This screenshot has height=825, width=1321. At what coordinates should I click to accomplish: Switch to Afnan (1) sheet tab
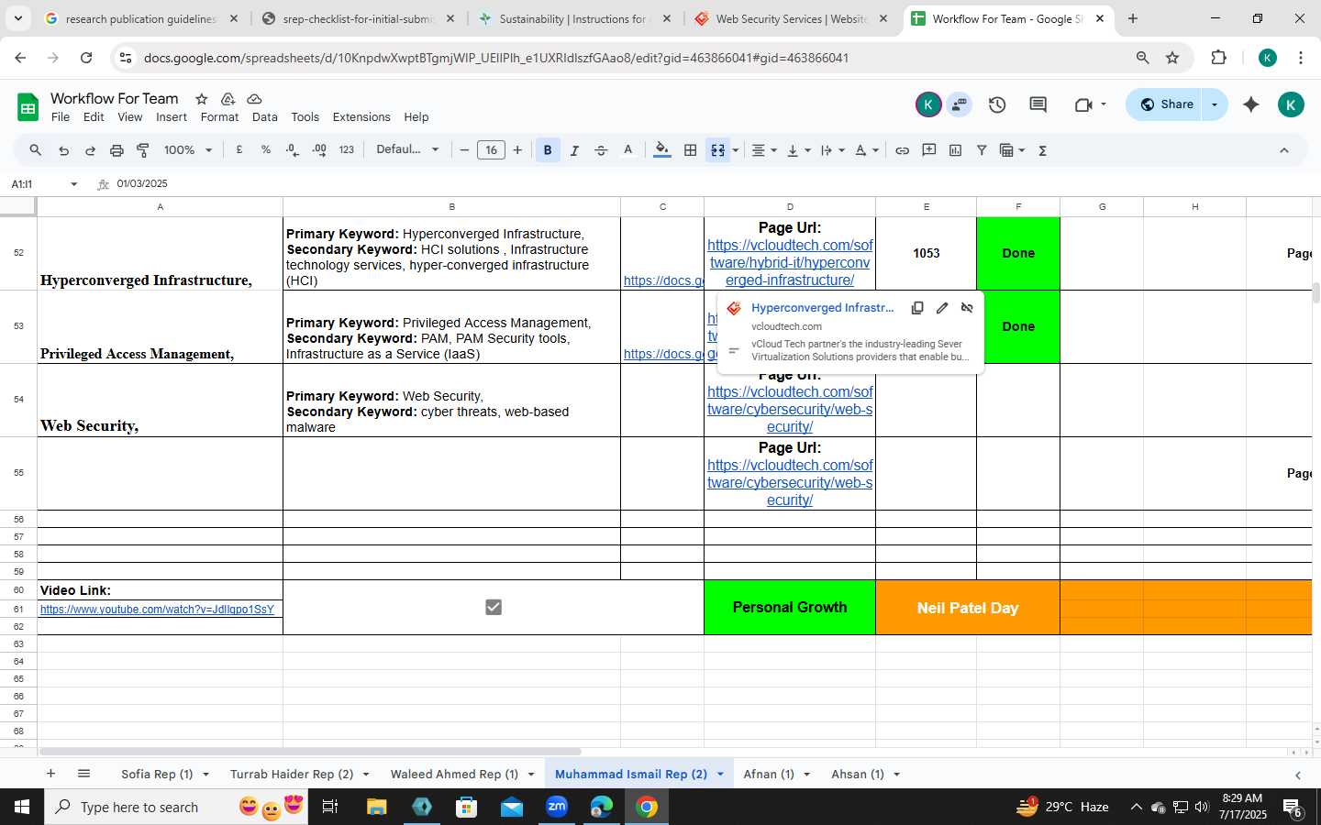click(x=769, y=774)
